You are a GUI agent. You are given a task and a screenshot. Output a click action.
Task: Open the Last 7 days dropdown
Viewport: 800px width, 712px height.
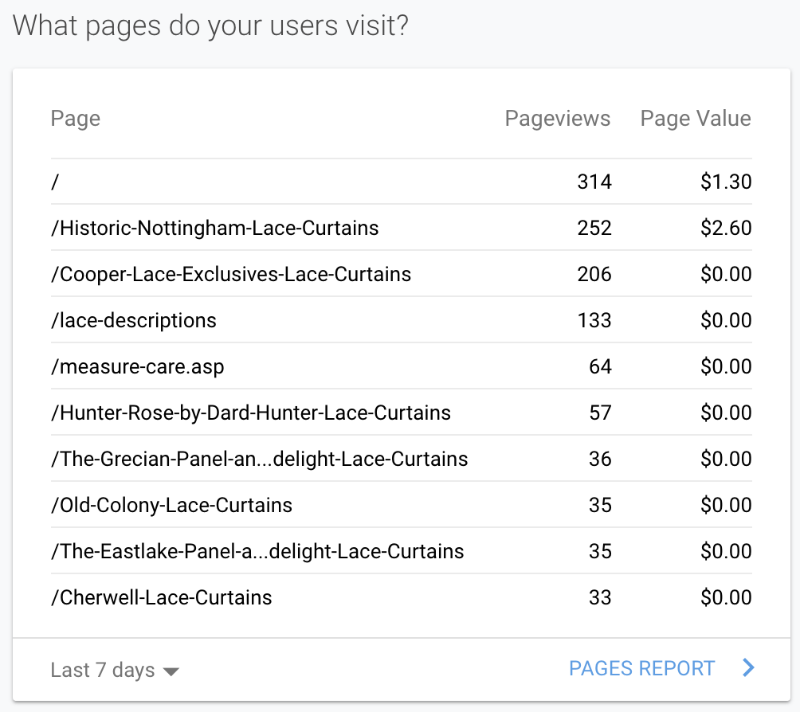pos(103,670)
